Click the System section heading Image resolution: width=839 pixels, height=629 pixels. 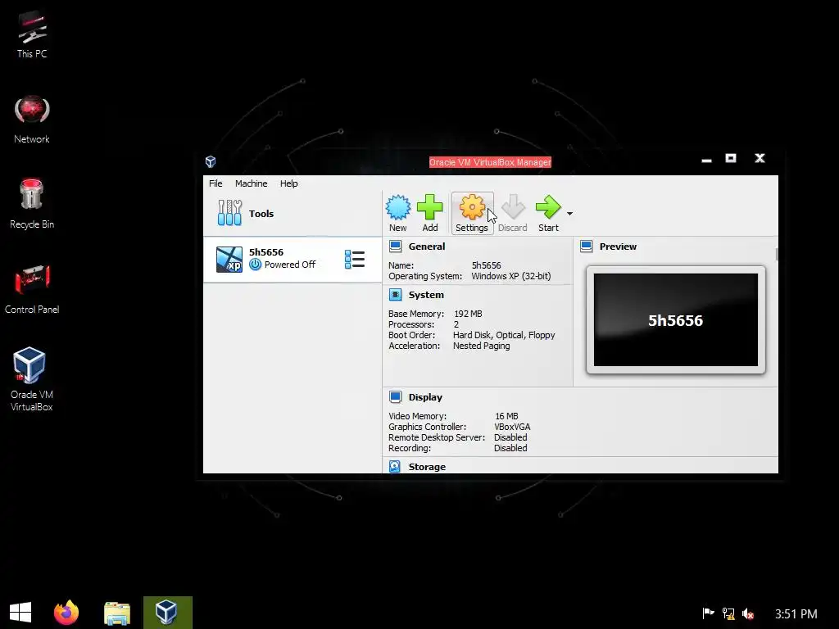pyautogui.click(x=426, y=295)
